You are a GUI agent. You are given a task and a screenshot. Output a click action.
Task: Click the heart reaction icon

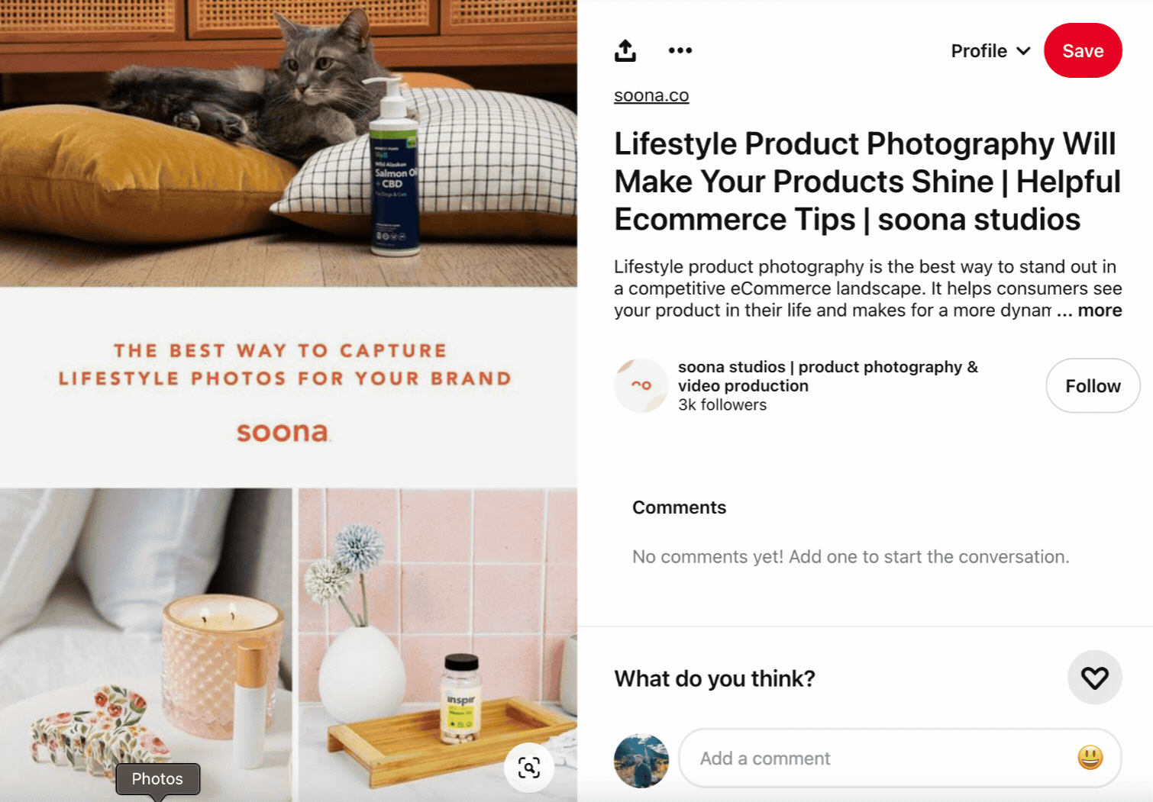click(1094, 678)
